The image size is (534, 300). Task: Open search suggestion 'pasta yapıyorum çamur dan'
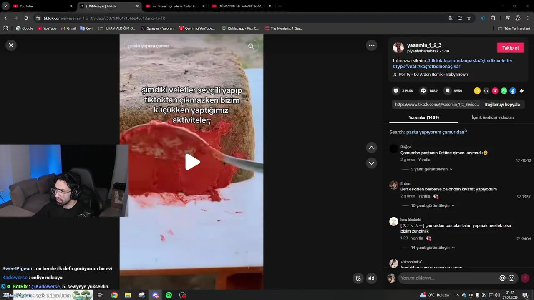[x=435, y=132]
